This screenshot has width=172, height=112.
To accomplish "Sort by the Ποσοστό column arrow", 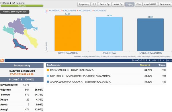I will pos(151,65).
